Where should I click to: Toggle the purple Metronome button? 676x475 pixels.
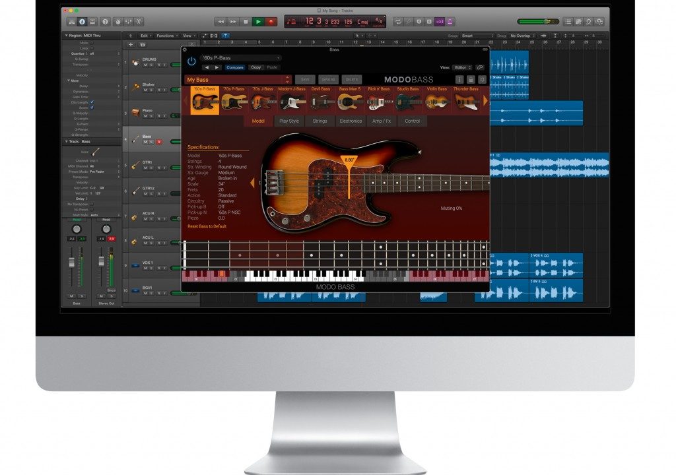(x=450, y=22)
